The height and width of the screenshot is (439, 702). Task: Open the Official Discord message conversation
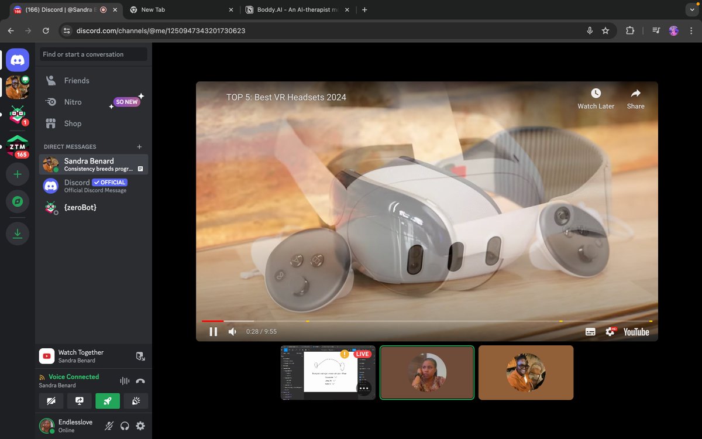point(94,186)
